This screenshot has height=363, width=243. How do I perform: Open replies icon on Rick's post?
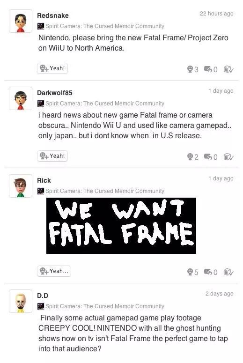208,272
